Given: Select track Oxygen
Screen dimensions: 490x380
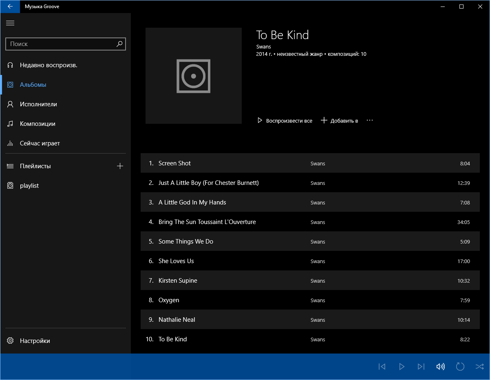Looking at the screenshot, I should point(310,300).
